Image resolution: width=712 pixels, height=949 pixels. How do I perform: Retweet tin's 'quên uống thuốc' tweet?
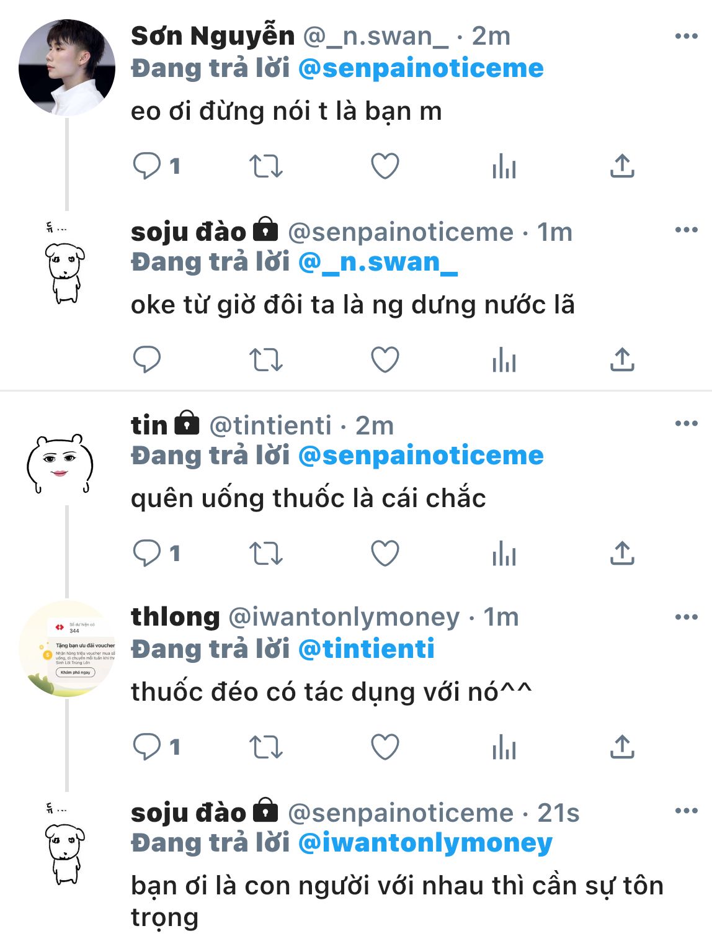pos(266,554)
